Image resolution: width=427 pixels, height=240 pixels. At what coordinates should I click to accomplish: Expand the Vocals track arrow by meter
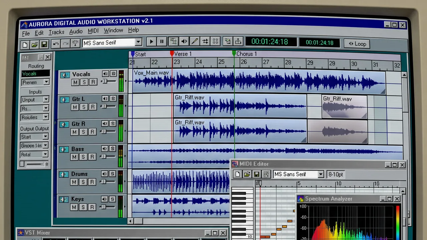[126, 81]
